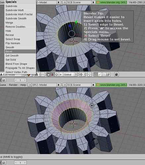Open the Global orientation dropdown

[70, 75]
